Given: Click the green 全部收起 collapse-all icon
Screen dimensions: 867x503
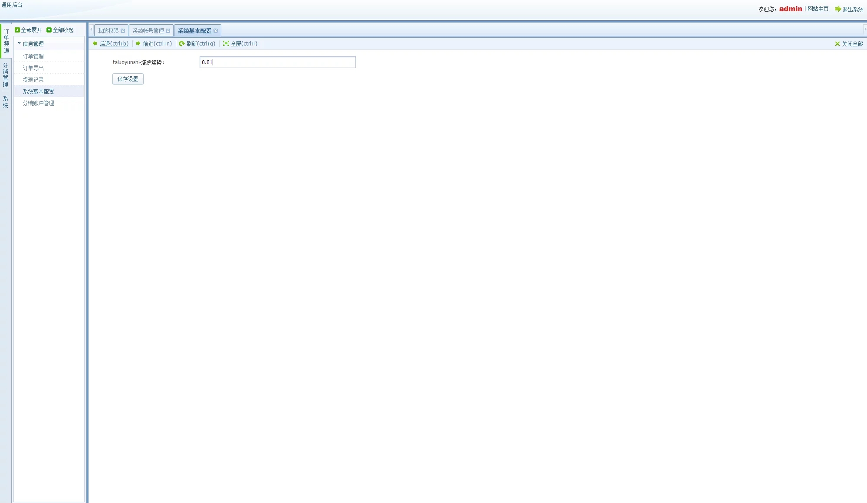Looking at the screenshot, I should (49, 30).
